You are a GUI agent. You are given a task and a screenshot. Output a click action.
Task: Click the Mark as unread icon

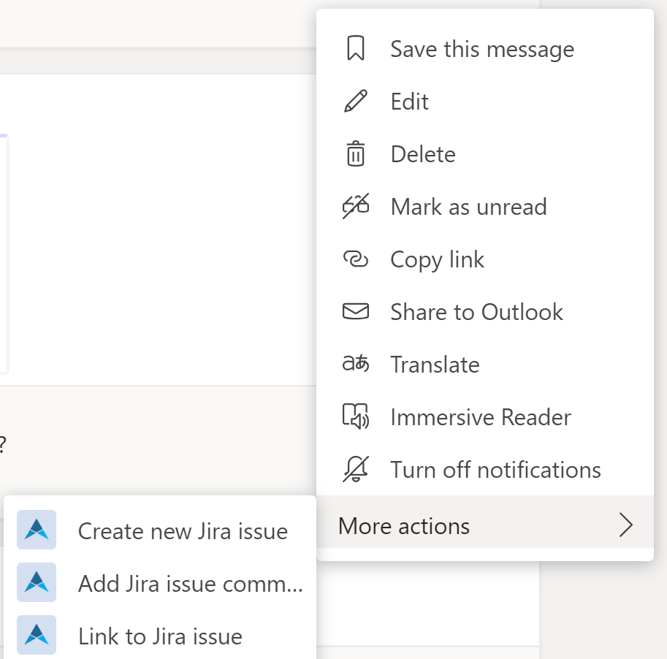click(356, 206)
